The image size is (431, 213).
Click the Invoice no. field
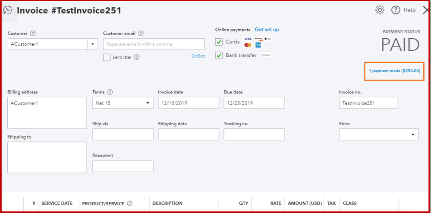click(x=368, y=103)
